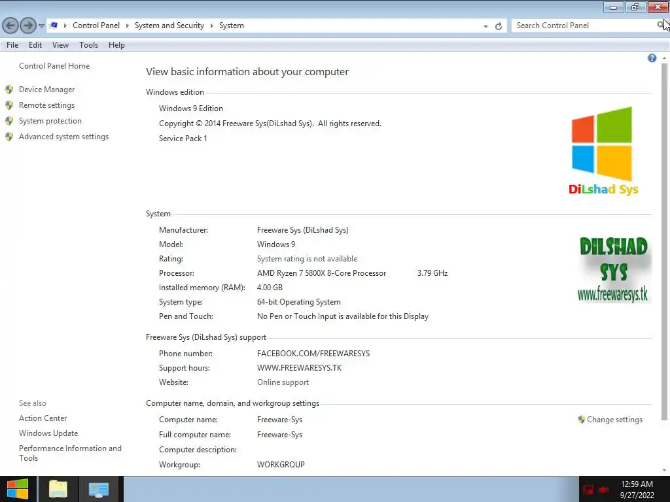This screenshot has width=670, height=502.
Task: Open the Tools menu
Action: pos(88,45)
